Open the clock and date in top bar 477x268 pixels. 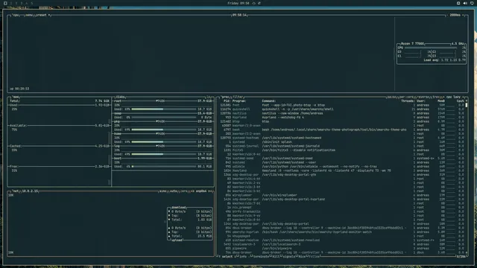click(238, 3)
